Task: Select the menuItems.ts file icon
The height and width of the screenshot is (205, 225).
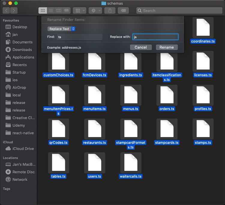Action: click(x=95, y=95)
